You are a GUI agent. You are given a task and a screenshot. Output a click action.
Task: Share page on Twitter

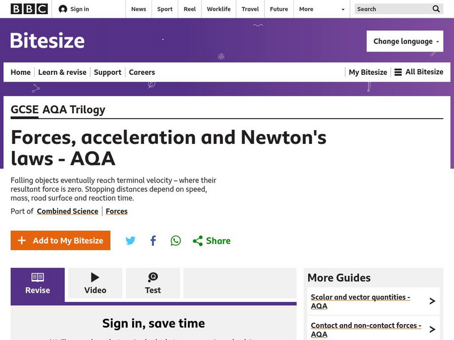click(131, 241)
